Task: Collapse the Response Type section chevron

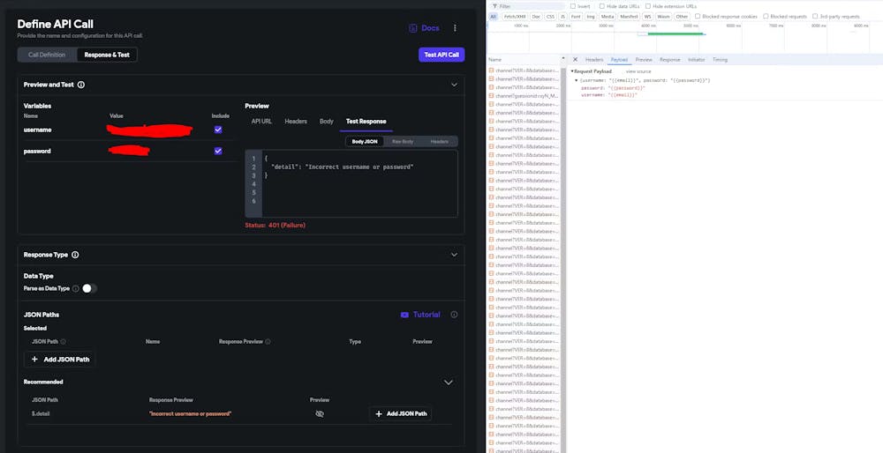Action: point(454,255)
